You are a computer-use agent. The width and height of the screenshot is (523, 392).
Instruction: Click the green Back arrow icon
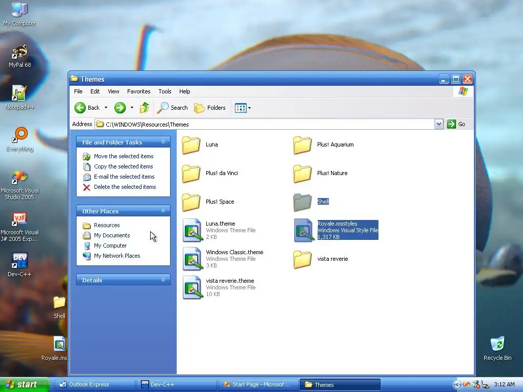(80, 108)
